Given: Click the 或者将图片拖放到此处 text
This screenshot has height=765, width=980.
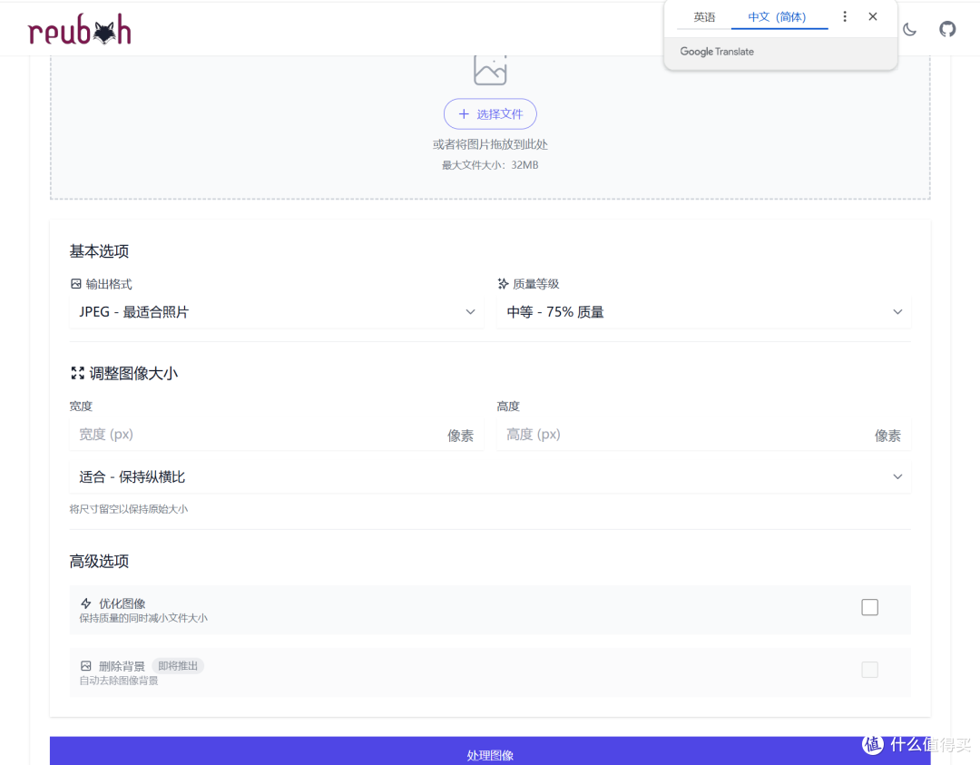Looking at the screenshot, I should pos(490,144).
